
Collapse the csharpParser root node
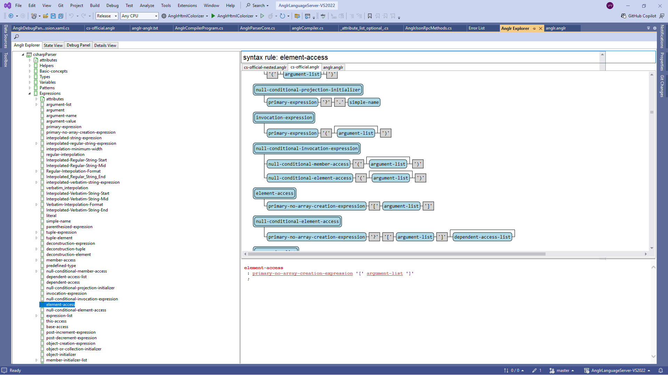(23, 55)
